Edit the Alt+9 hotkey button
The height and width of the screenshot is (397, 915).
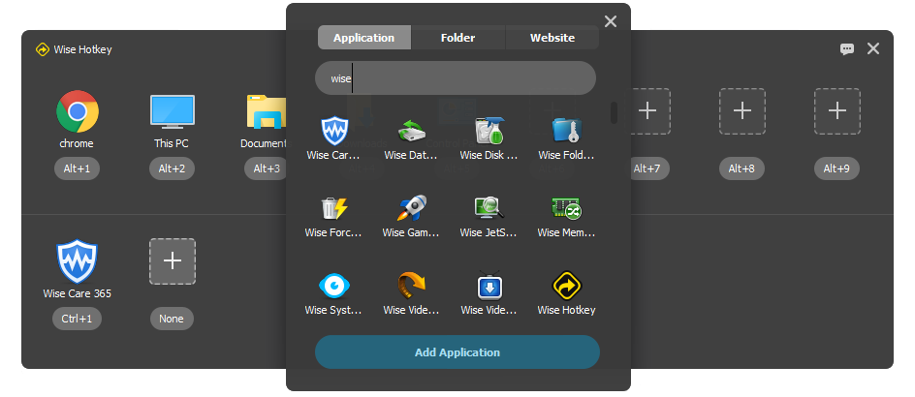(x=836, y=169)
